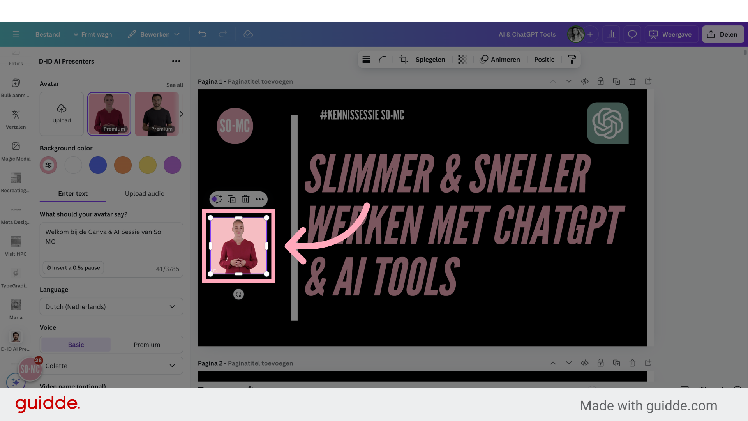The height and width of the screenshot is (421, 748).
Task: Open Vertalen in the side panel
Action: tap(16, 119)
